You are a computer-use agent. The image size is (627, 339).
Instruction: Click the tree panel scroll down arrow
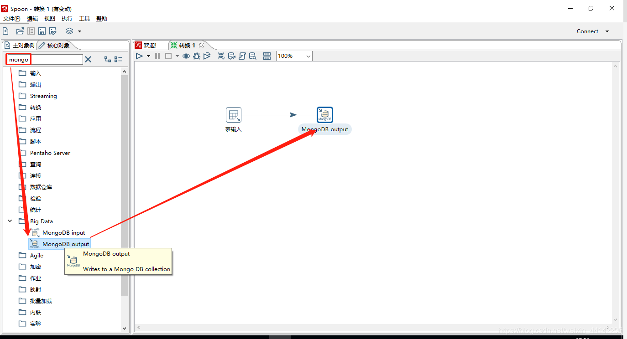124,328
